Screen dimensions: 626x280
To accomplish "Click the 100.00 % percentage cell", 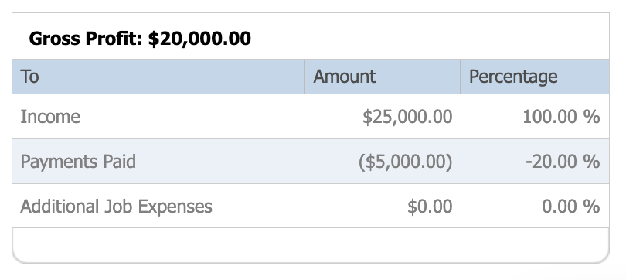I will [x=561, y=117].
